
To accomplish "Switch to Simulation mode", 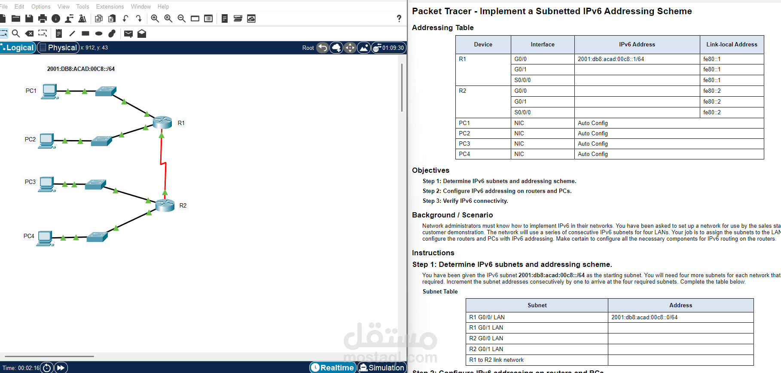I will (x=382, y=367).
